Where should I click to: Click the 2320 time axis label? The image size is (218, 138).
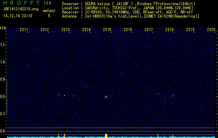click(211, 30)
